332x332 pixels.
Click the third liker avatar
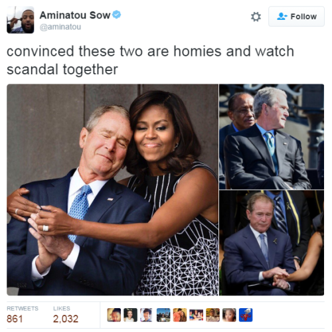146,315
